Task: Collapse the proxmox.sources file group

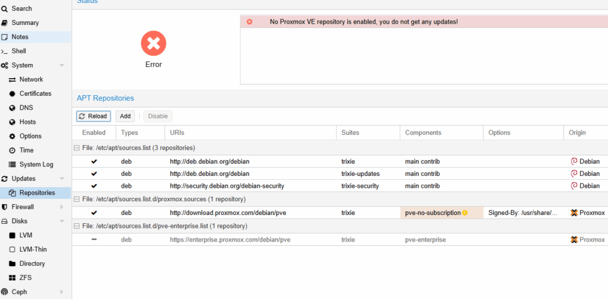Action: 77,199
